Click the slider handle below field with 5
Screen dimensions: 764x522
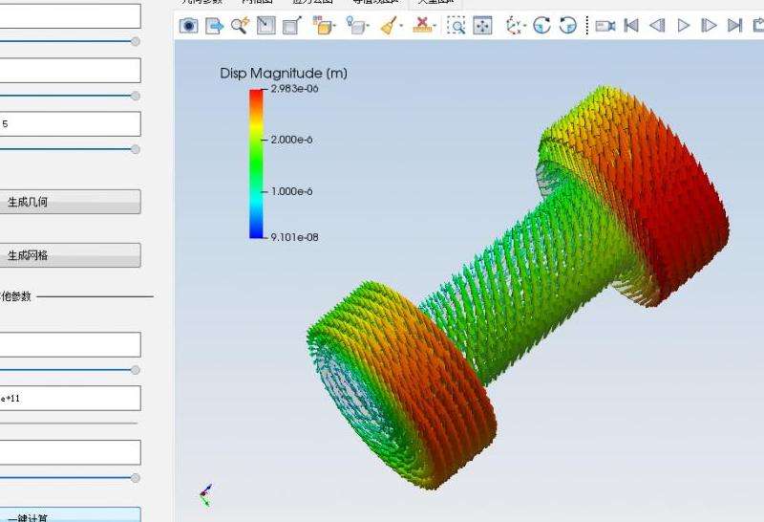[x=135, y=149]
